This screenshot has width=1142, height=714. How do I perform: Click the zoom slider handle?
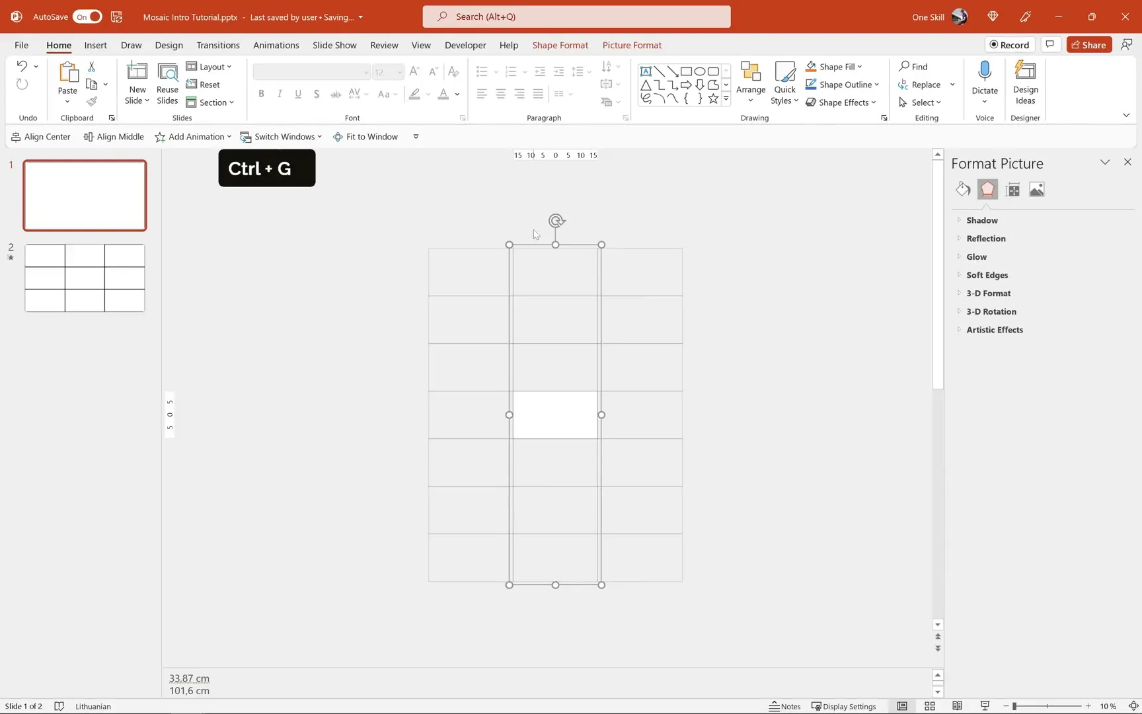click(1014, 706)
